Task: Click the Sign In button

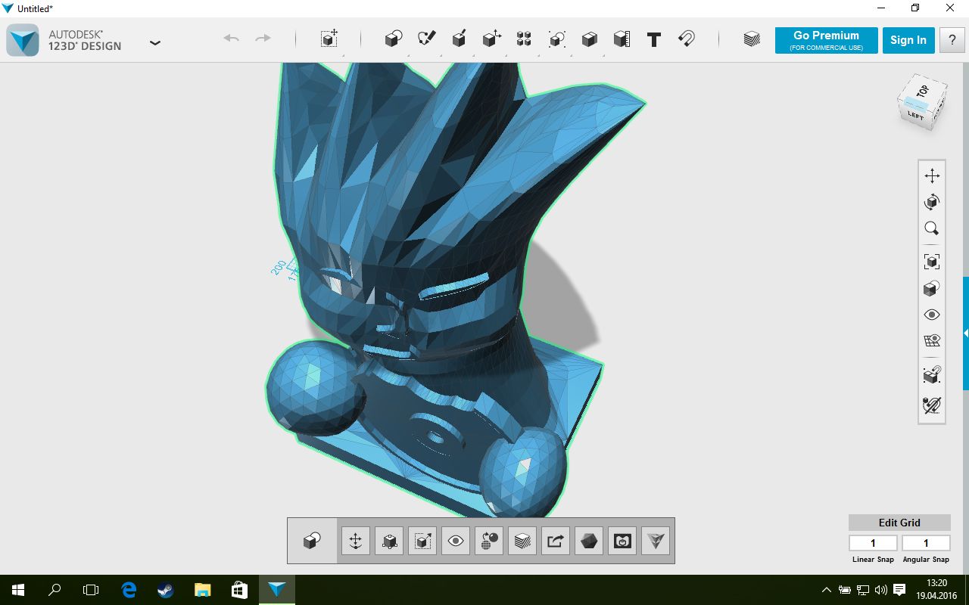Action: (x=908, y=40)
